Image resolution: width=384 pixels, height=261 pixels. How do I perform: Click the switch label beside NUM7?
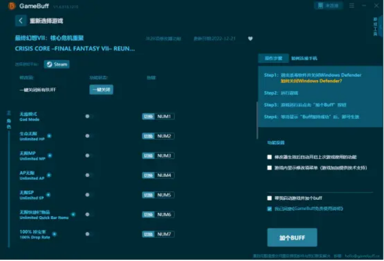click(148, 234)
